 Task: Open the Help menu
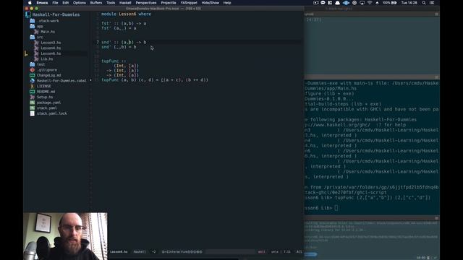[227, 3]
